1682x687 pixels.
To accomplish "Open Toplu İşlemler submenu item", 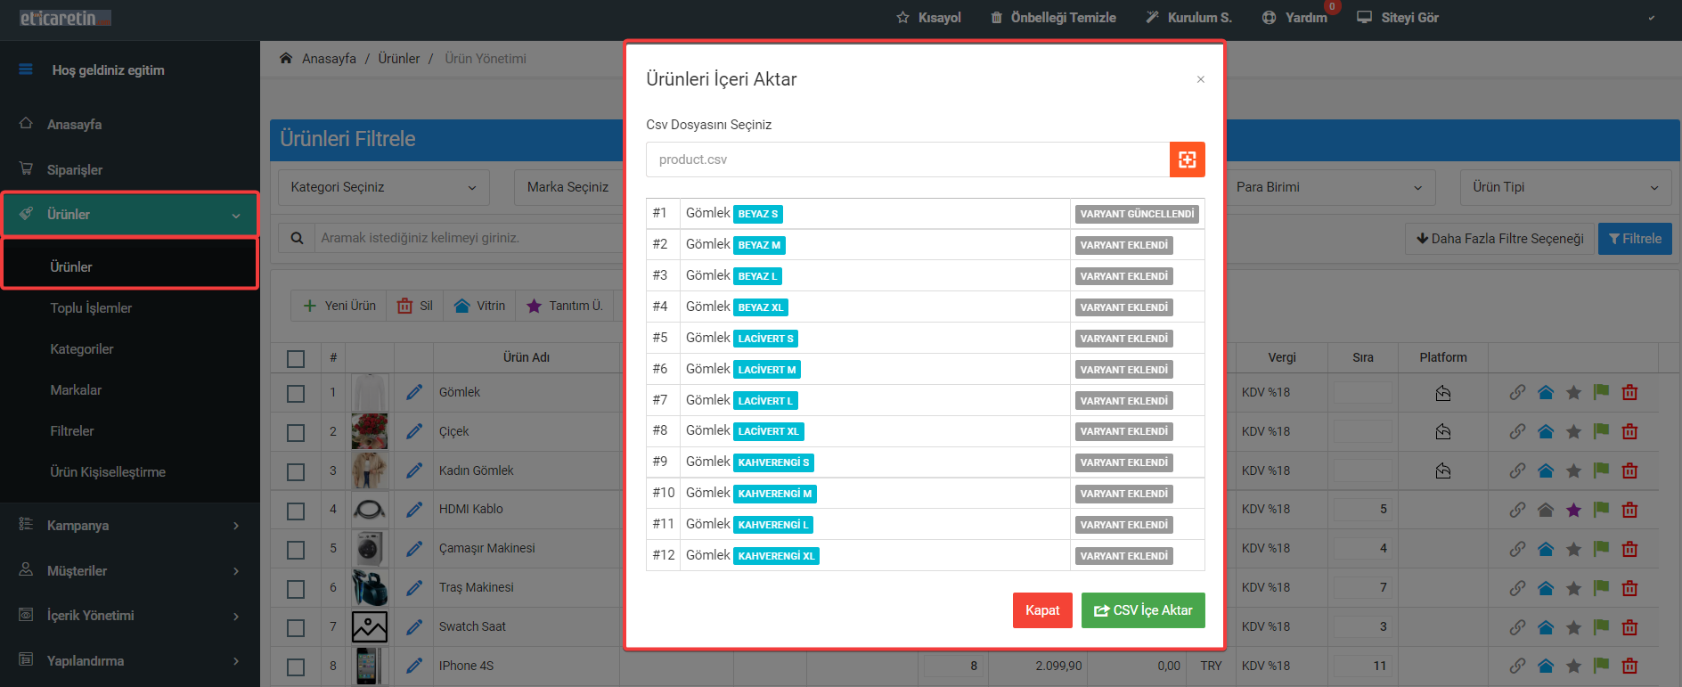I will tap(91, 307).
